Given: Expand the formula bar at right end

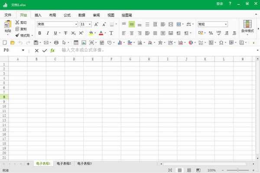Looking at the screenshot, I should click(257, 50).
